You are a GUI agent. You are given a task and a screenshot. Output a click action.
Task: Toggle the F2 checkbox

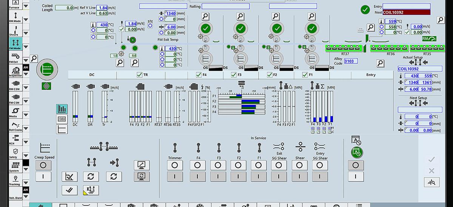pos(270,75)
